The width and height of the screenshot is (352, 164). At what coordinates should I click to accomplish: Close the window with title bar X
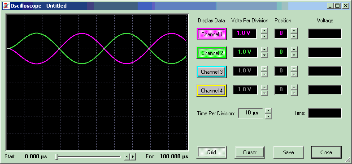(x=345, y=6)
